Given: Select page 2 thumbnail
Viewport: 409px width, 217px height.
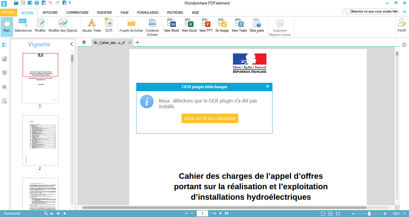Looking at the screenshot, I should click(40, 140).
